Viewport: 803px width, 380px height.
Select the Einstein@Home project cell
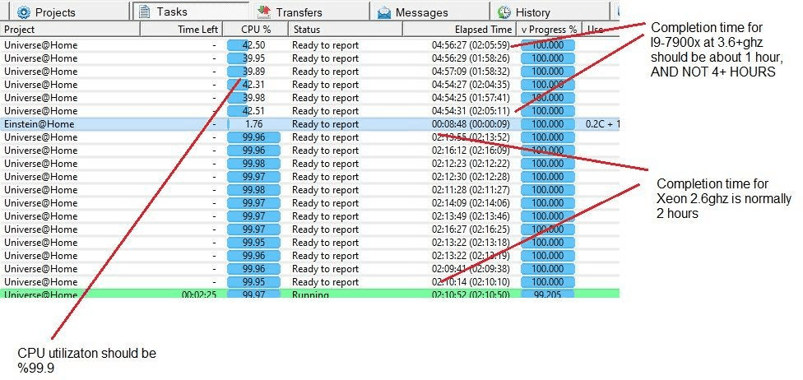point(39,124)
